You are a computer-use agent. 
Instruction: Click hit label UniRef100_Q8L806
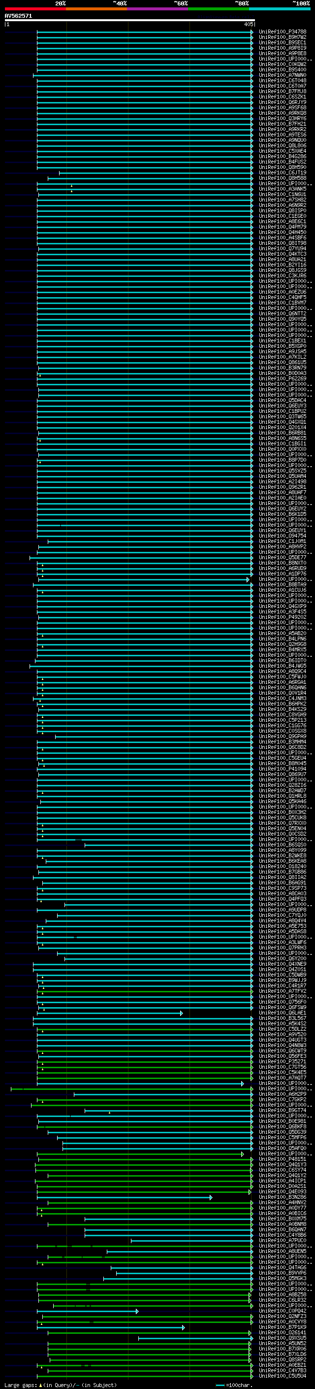coord(283,145)
